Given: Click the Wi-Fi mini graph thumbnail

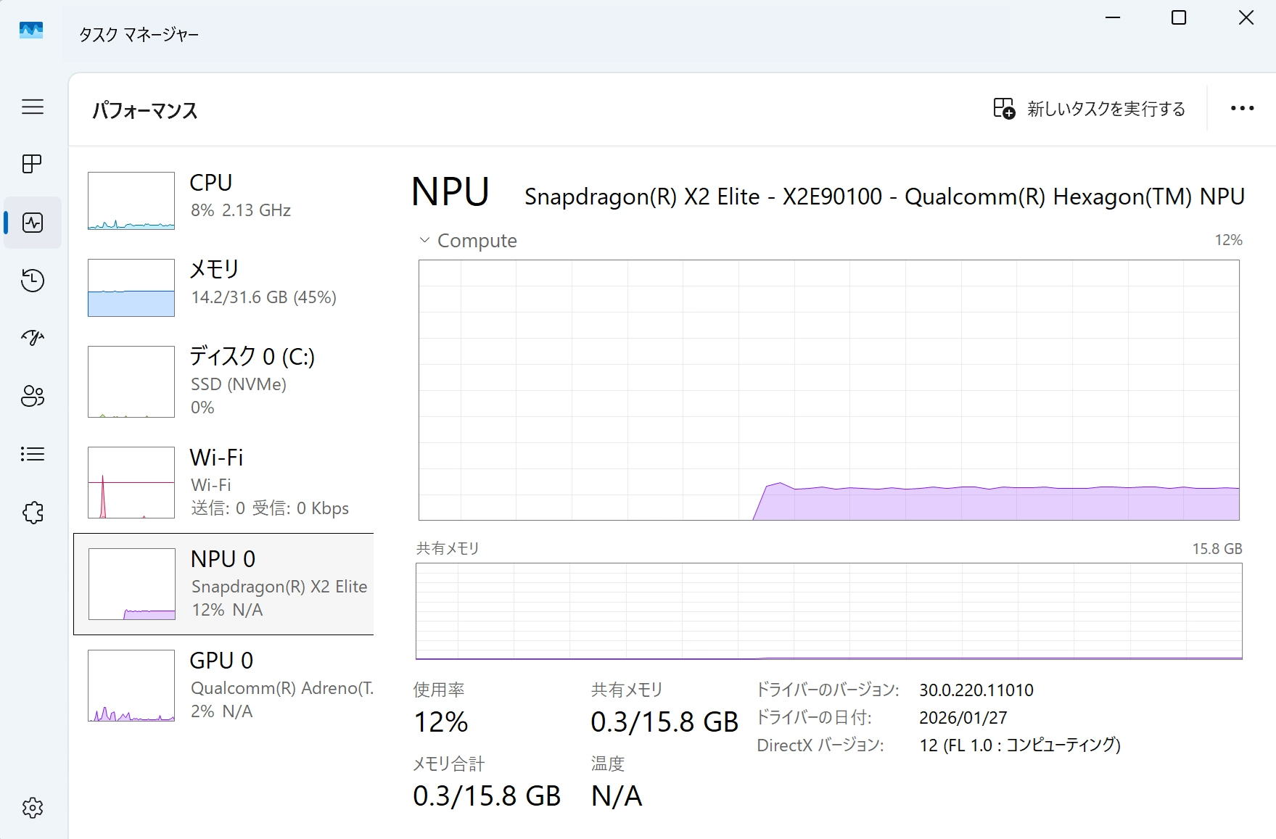Looking at the screenshot, I should tap(131, 482).
